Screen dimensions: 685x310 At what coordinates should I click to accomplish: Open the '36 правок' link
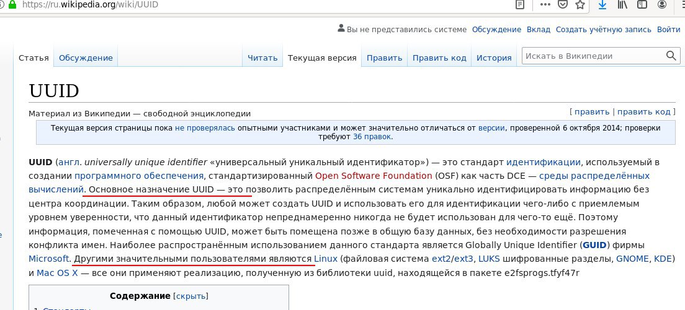coord(373,137)
